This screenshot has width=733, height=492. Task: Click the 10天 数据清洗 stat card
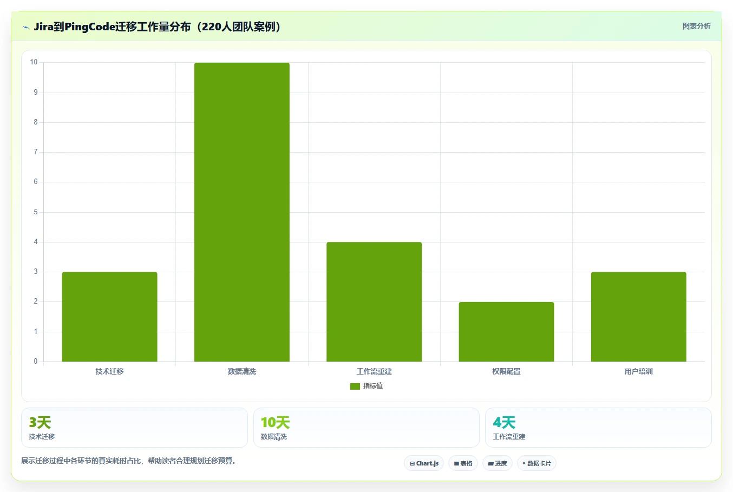[x=366, y=428]
